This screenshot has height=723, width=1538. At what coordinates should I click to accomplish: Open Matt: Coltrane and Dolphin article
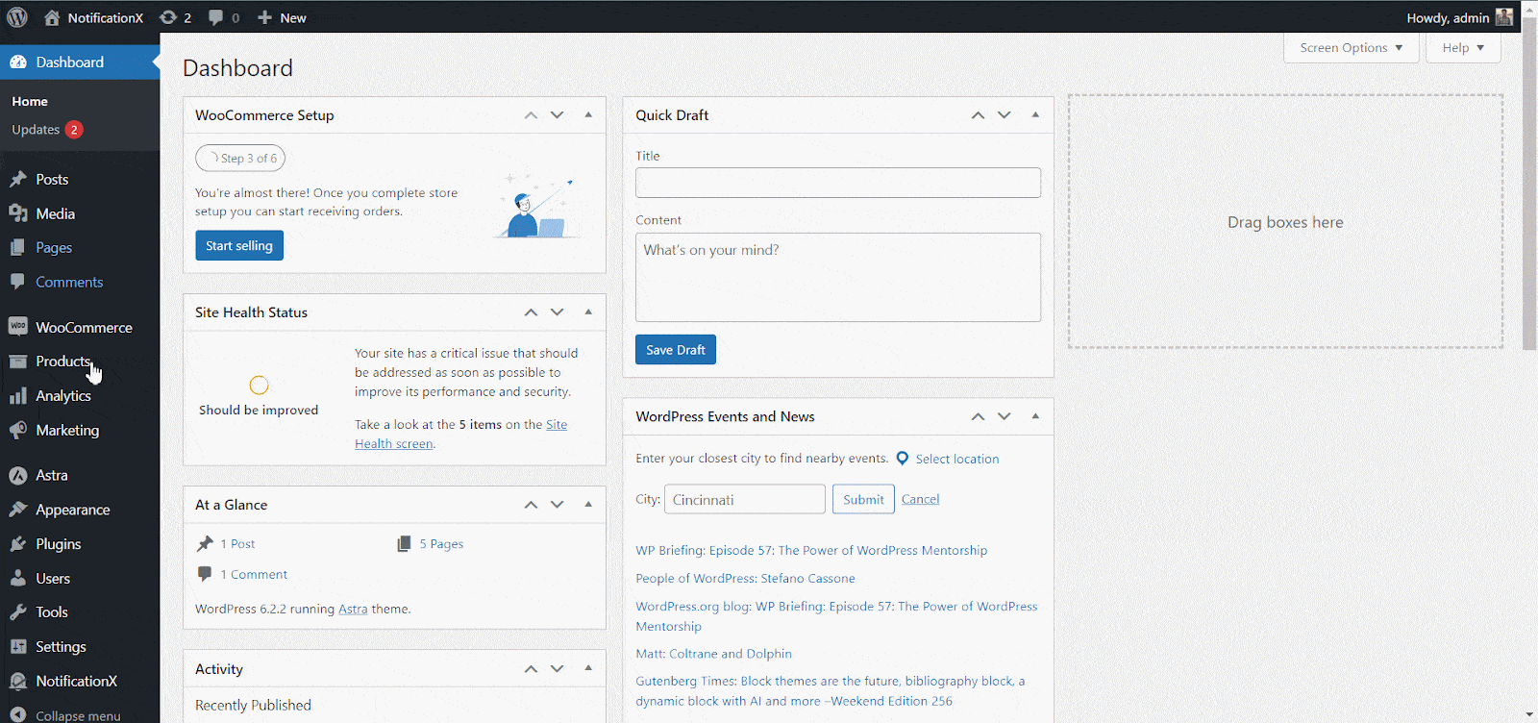713,654
